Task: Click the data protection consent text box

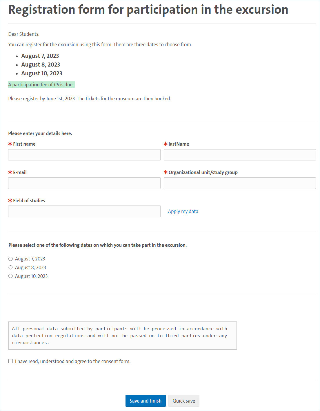Action: tap(122, 335)
